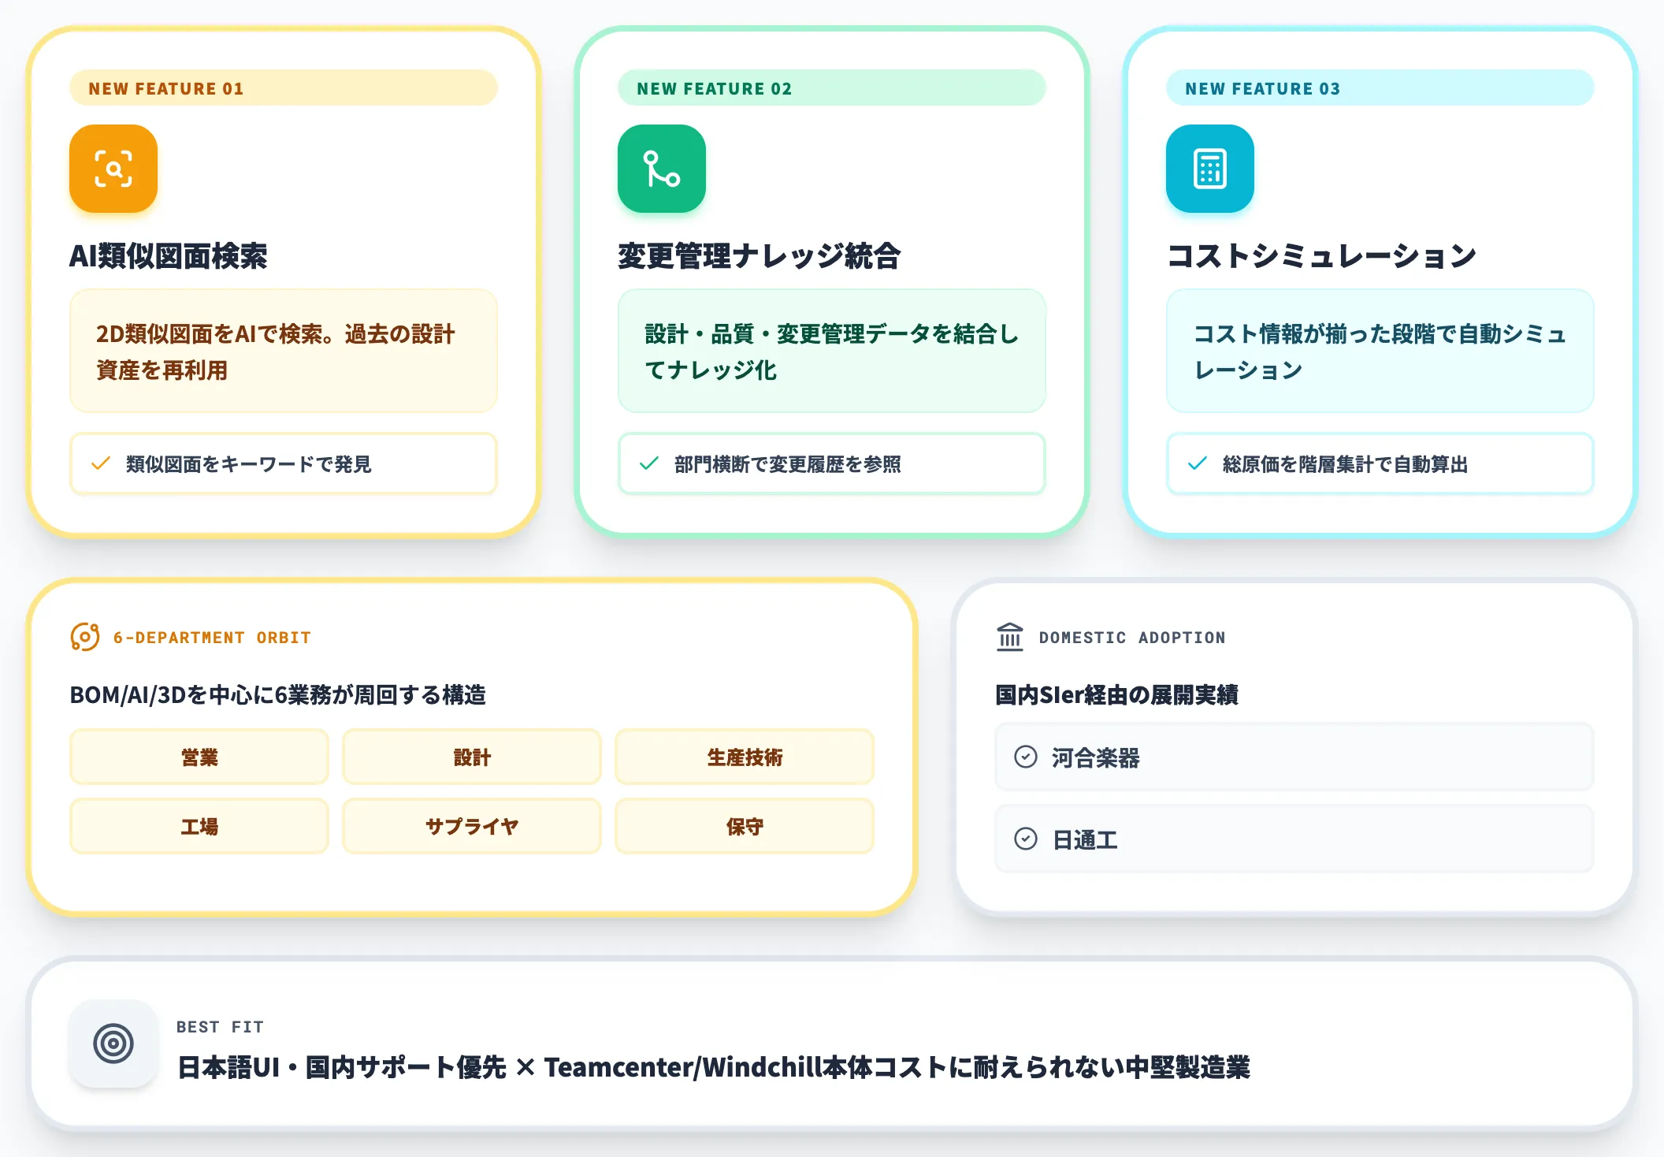Viewport: 1664px width, 1157px height.
Task: Click the description starting with 2D類似図面をAIで検索
Action: pos(284,352)
